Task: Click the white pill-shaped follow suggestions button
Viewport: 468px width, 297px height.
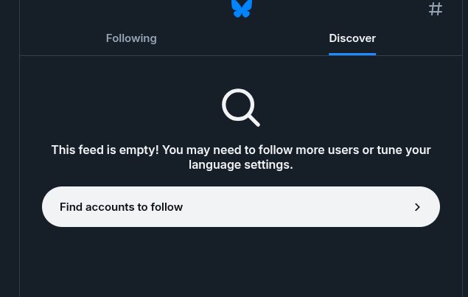Action: (x=241, y=206)
